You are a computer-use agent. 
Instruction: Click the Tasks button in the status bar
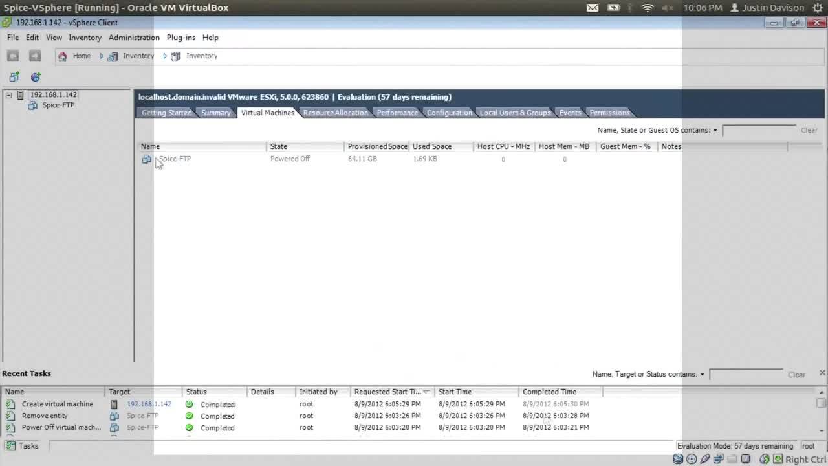[x=23, y=446]
